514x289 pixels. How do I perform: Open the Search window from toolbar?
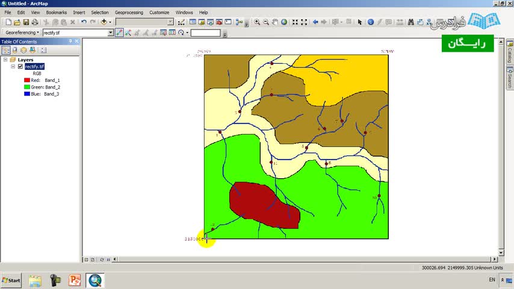pos(211,22)
